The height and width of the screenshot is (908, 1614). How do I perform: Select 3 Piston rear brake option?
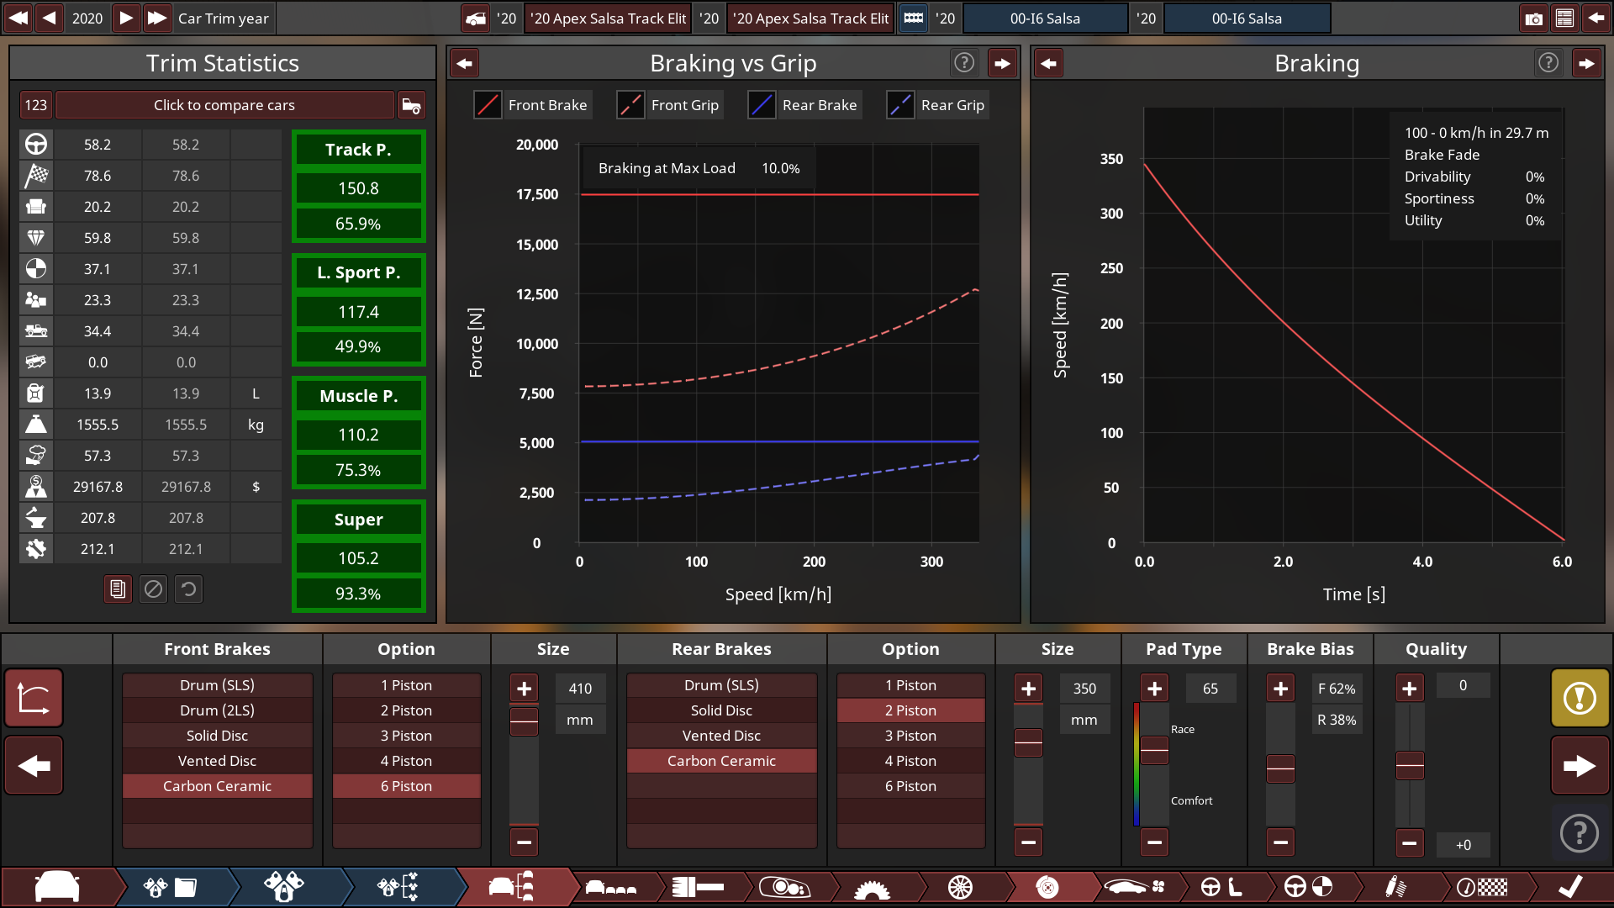[x=910, y=736]
